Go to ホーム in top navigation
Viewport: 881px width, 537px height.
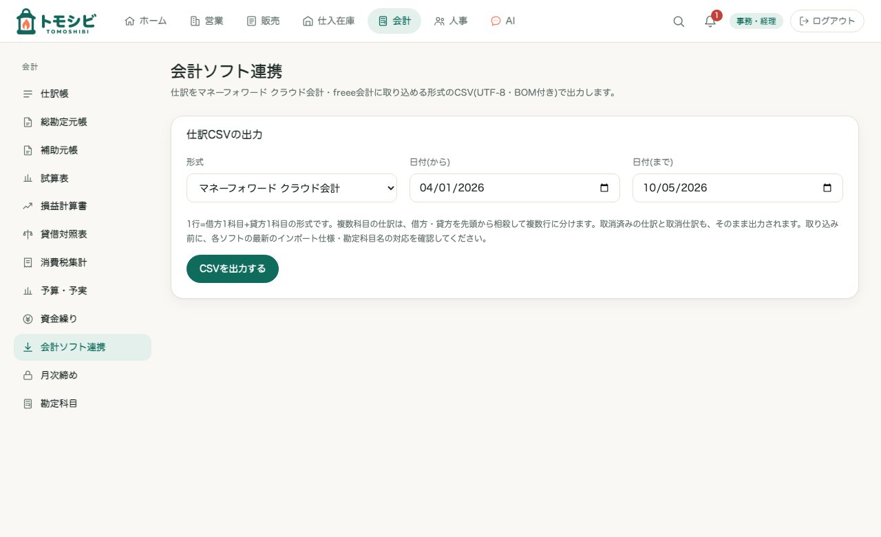coord(146,21)
